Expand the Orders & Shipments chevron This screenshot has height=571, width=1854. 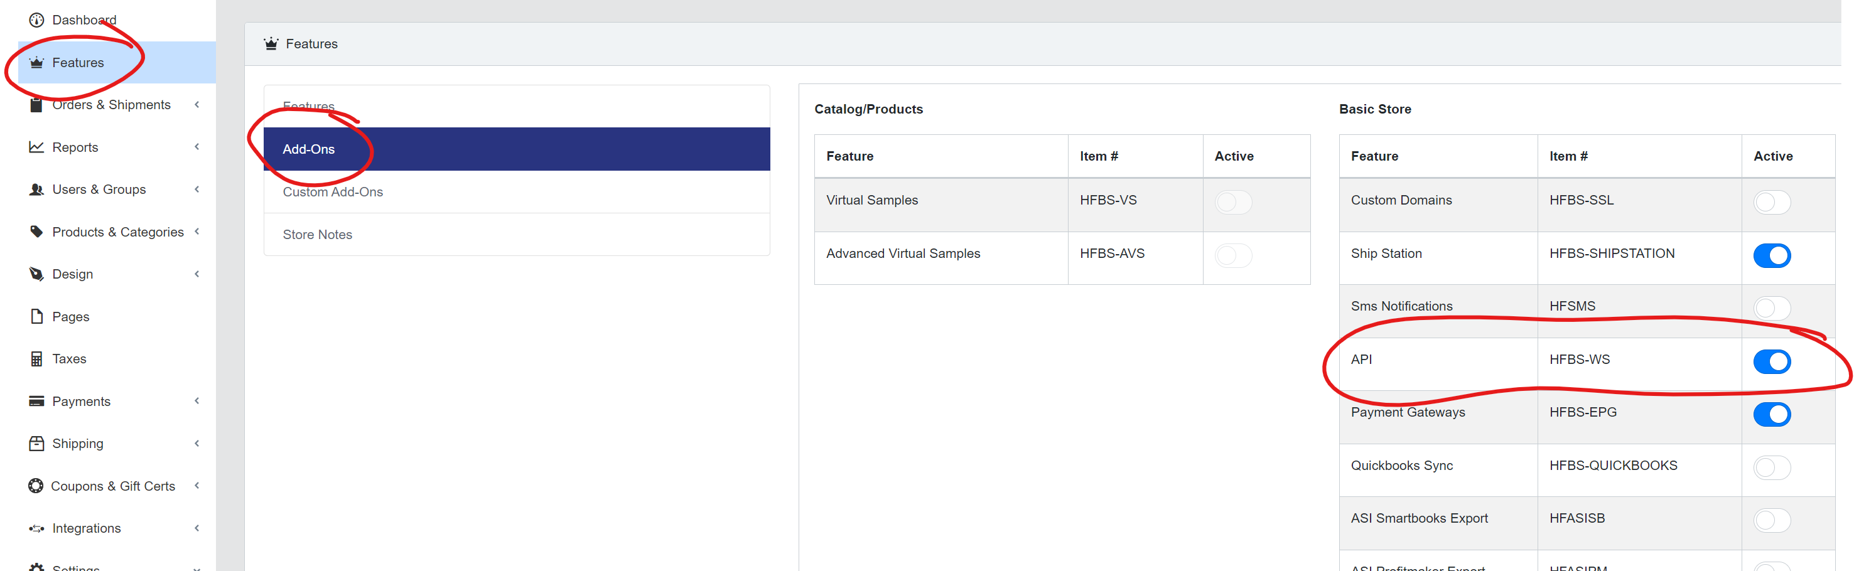(x=197, y=105)
